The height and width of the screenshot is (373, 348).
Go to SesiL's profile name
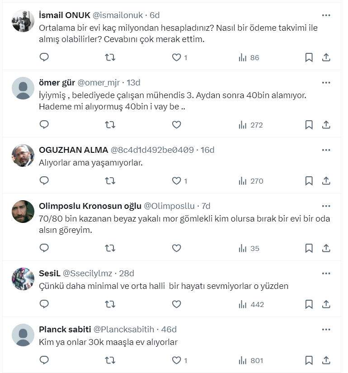pos(49,273)
